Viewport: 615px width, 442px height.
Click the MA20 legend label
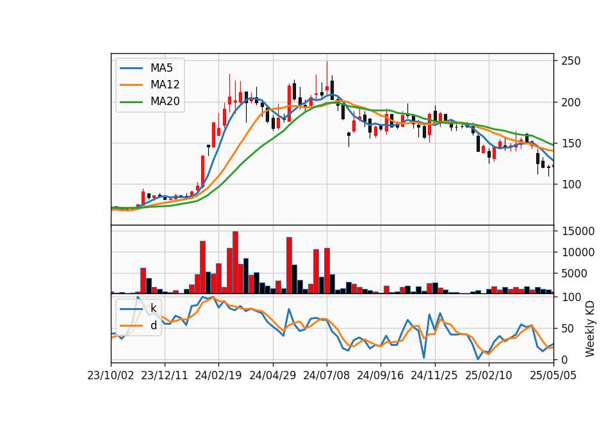point(165,102)
